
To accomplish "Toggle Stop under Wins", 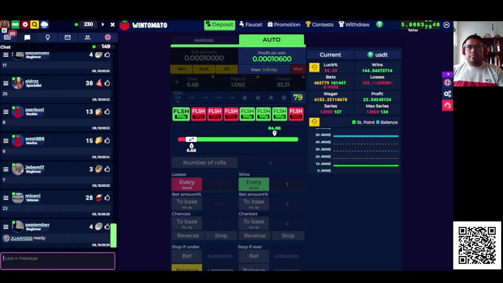I will tap(288, 235).
